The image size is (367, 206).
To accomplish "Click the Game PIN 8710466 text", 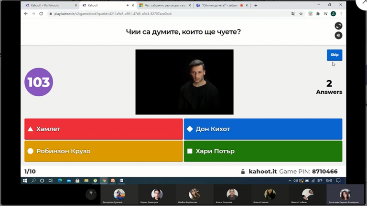I will tap(309, 172).
